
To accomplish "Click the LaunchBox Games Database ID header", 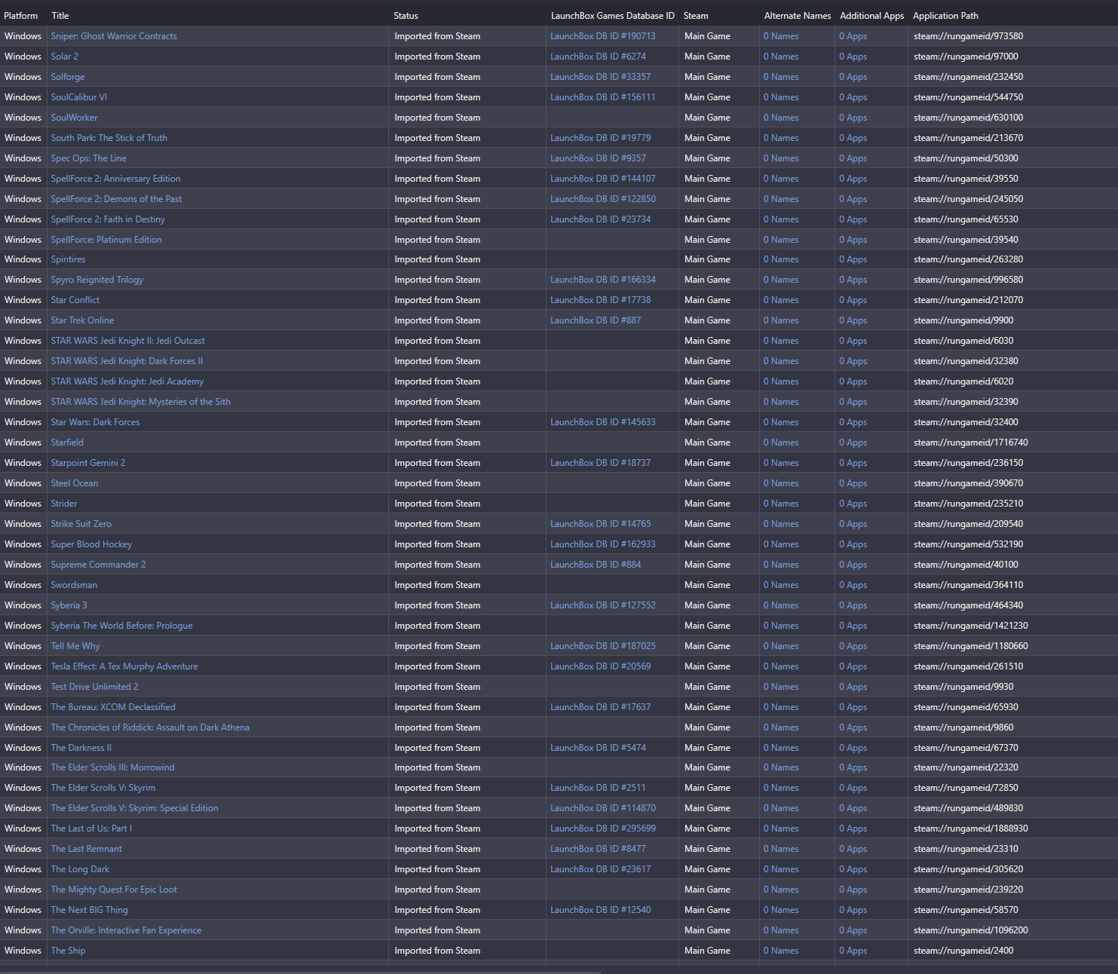I will (x=613, y=16).
